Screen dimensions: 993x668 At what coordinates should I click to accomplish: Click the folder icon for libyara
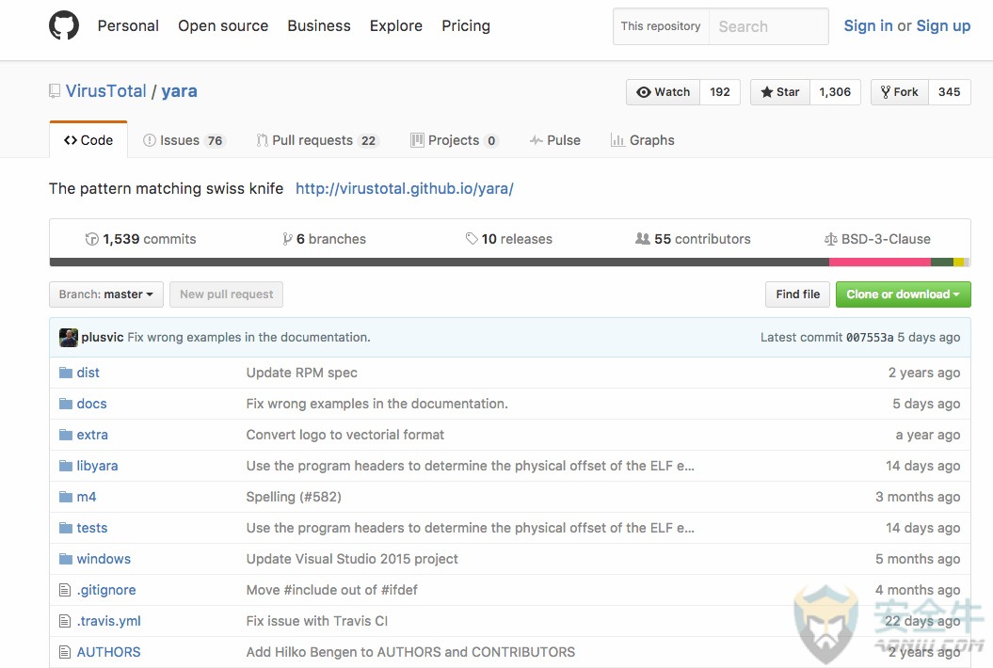pyautogui.click(x=66, y=466)
